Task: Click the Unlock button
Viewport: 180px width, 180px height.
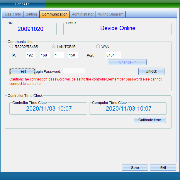Action: tap(151, 71)
